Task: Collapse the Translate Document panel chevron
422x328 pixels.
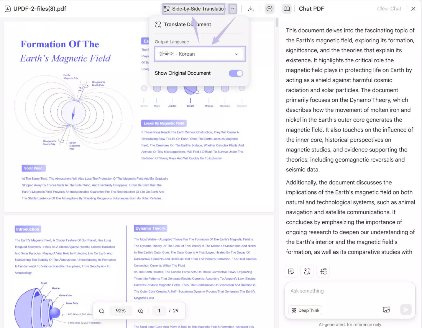Action: pyautogui.click(x=233, y=9)
